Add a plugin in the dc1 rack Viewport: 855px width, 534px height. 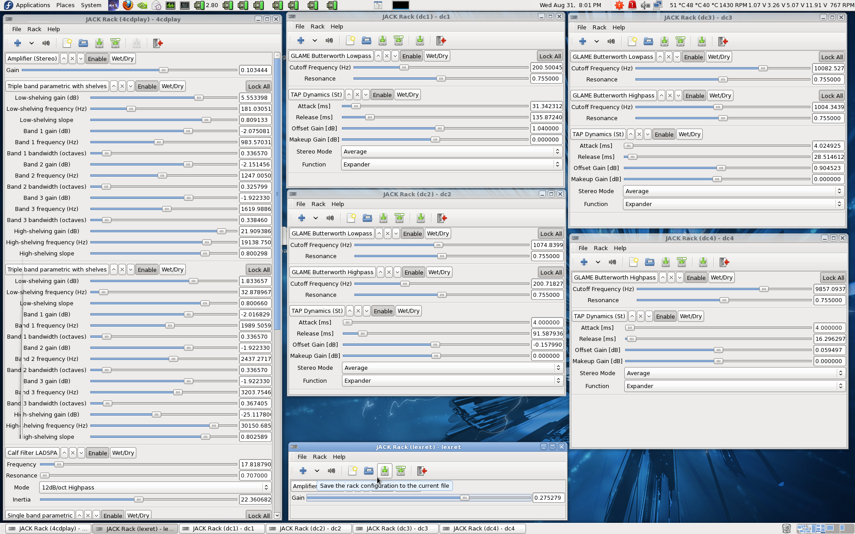tap(301, 40)
